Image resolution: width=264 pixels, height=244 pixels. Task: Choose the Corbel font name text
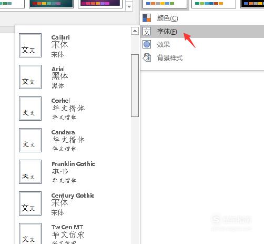tap(60, 101)
